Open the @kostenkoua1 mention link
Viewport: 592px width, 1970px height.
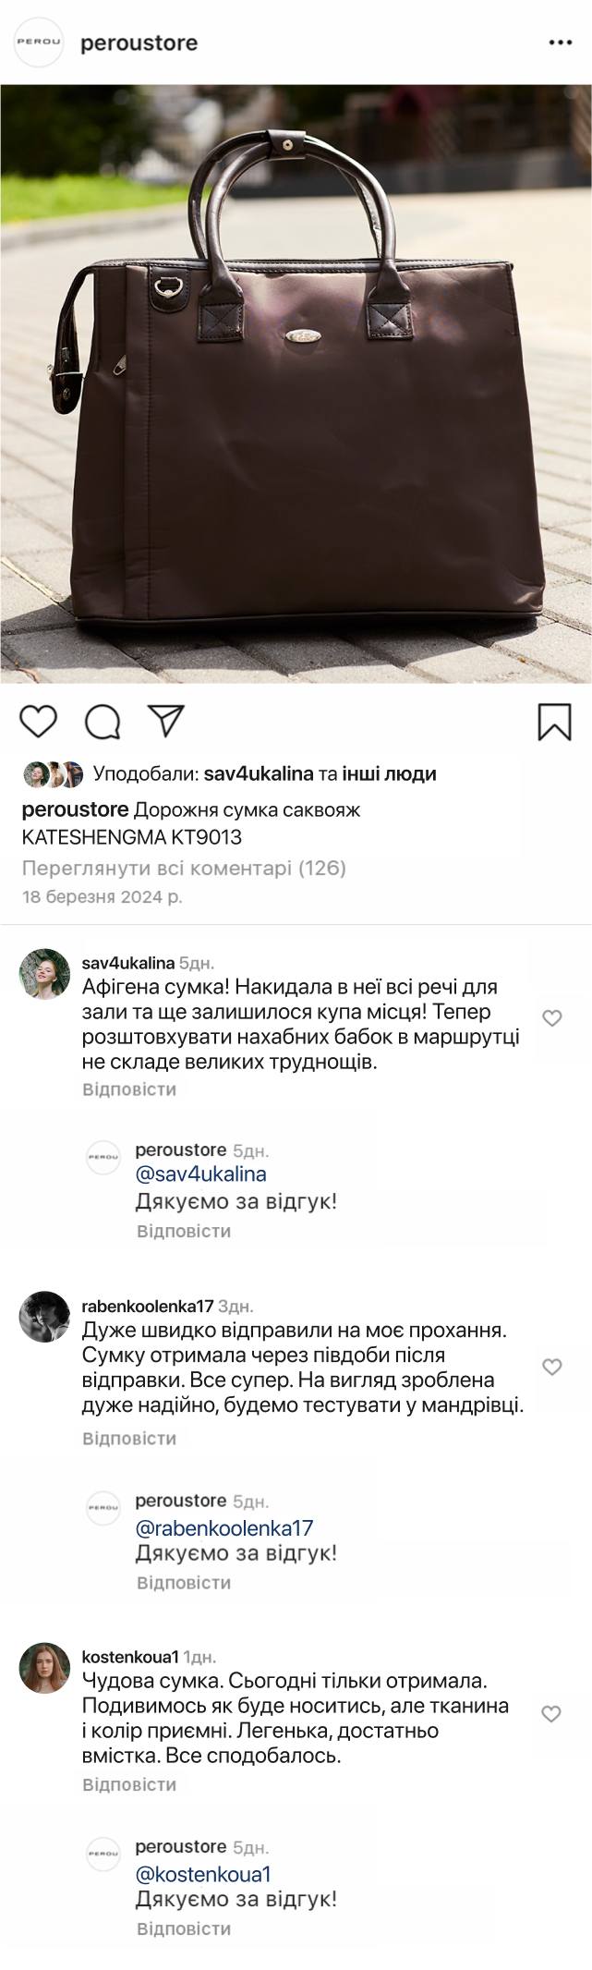click(x=203, y=1875)
